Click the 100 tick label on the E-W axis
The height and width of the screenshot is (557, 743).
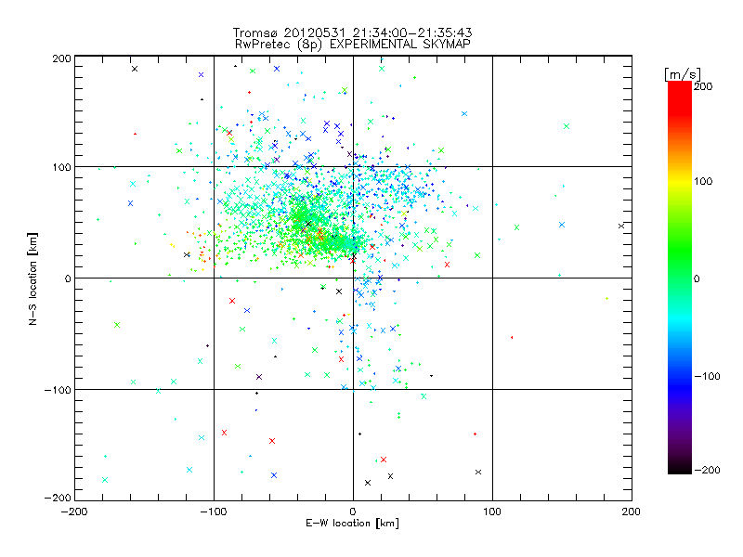click(x=492, y=512)
